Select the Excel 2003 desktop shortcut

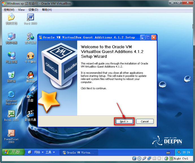pos(11,116)
